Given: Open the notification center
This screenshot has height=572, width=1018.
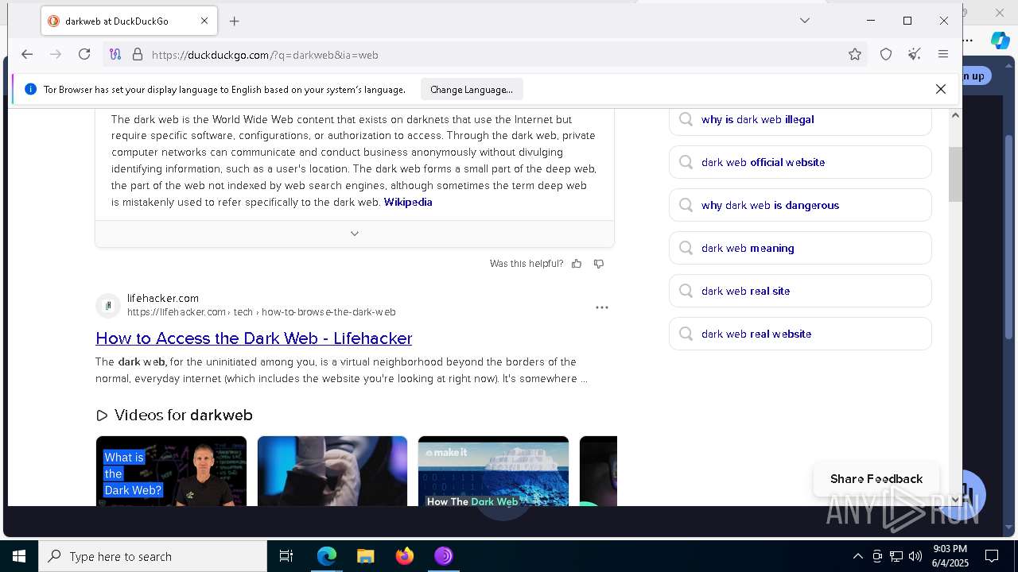Looking at the screenshot, I should click(x=992, y=556).
